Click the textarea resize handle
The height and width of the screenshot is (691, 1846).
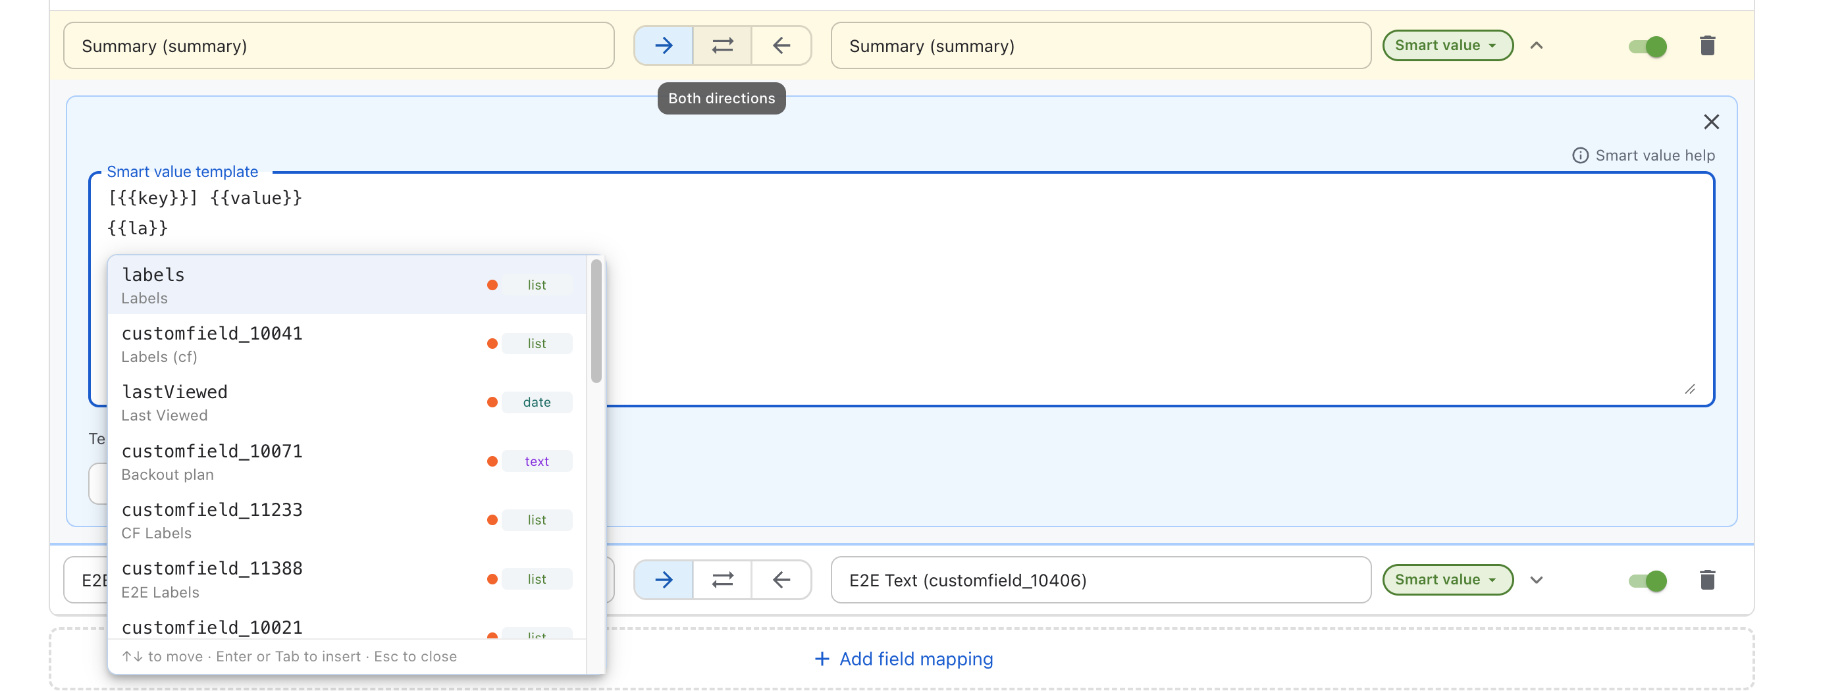click(1690, 390)
